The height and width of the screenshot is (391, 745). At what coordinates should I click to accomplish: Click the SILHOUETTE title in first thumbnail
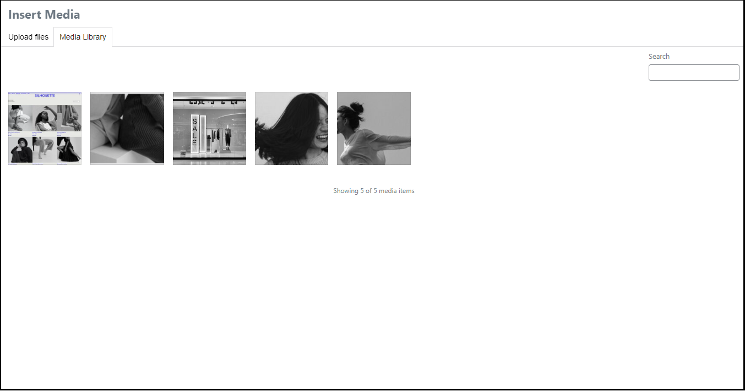(45, 95)
